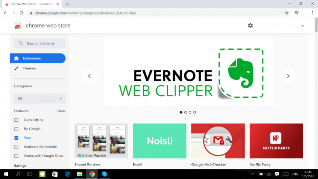Open the Netflix Party thumbnail
318x179 pixels.
[x=277, y=141]
